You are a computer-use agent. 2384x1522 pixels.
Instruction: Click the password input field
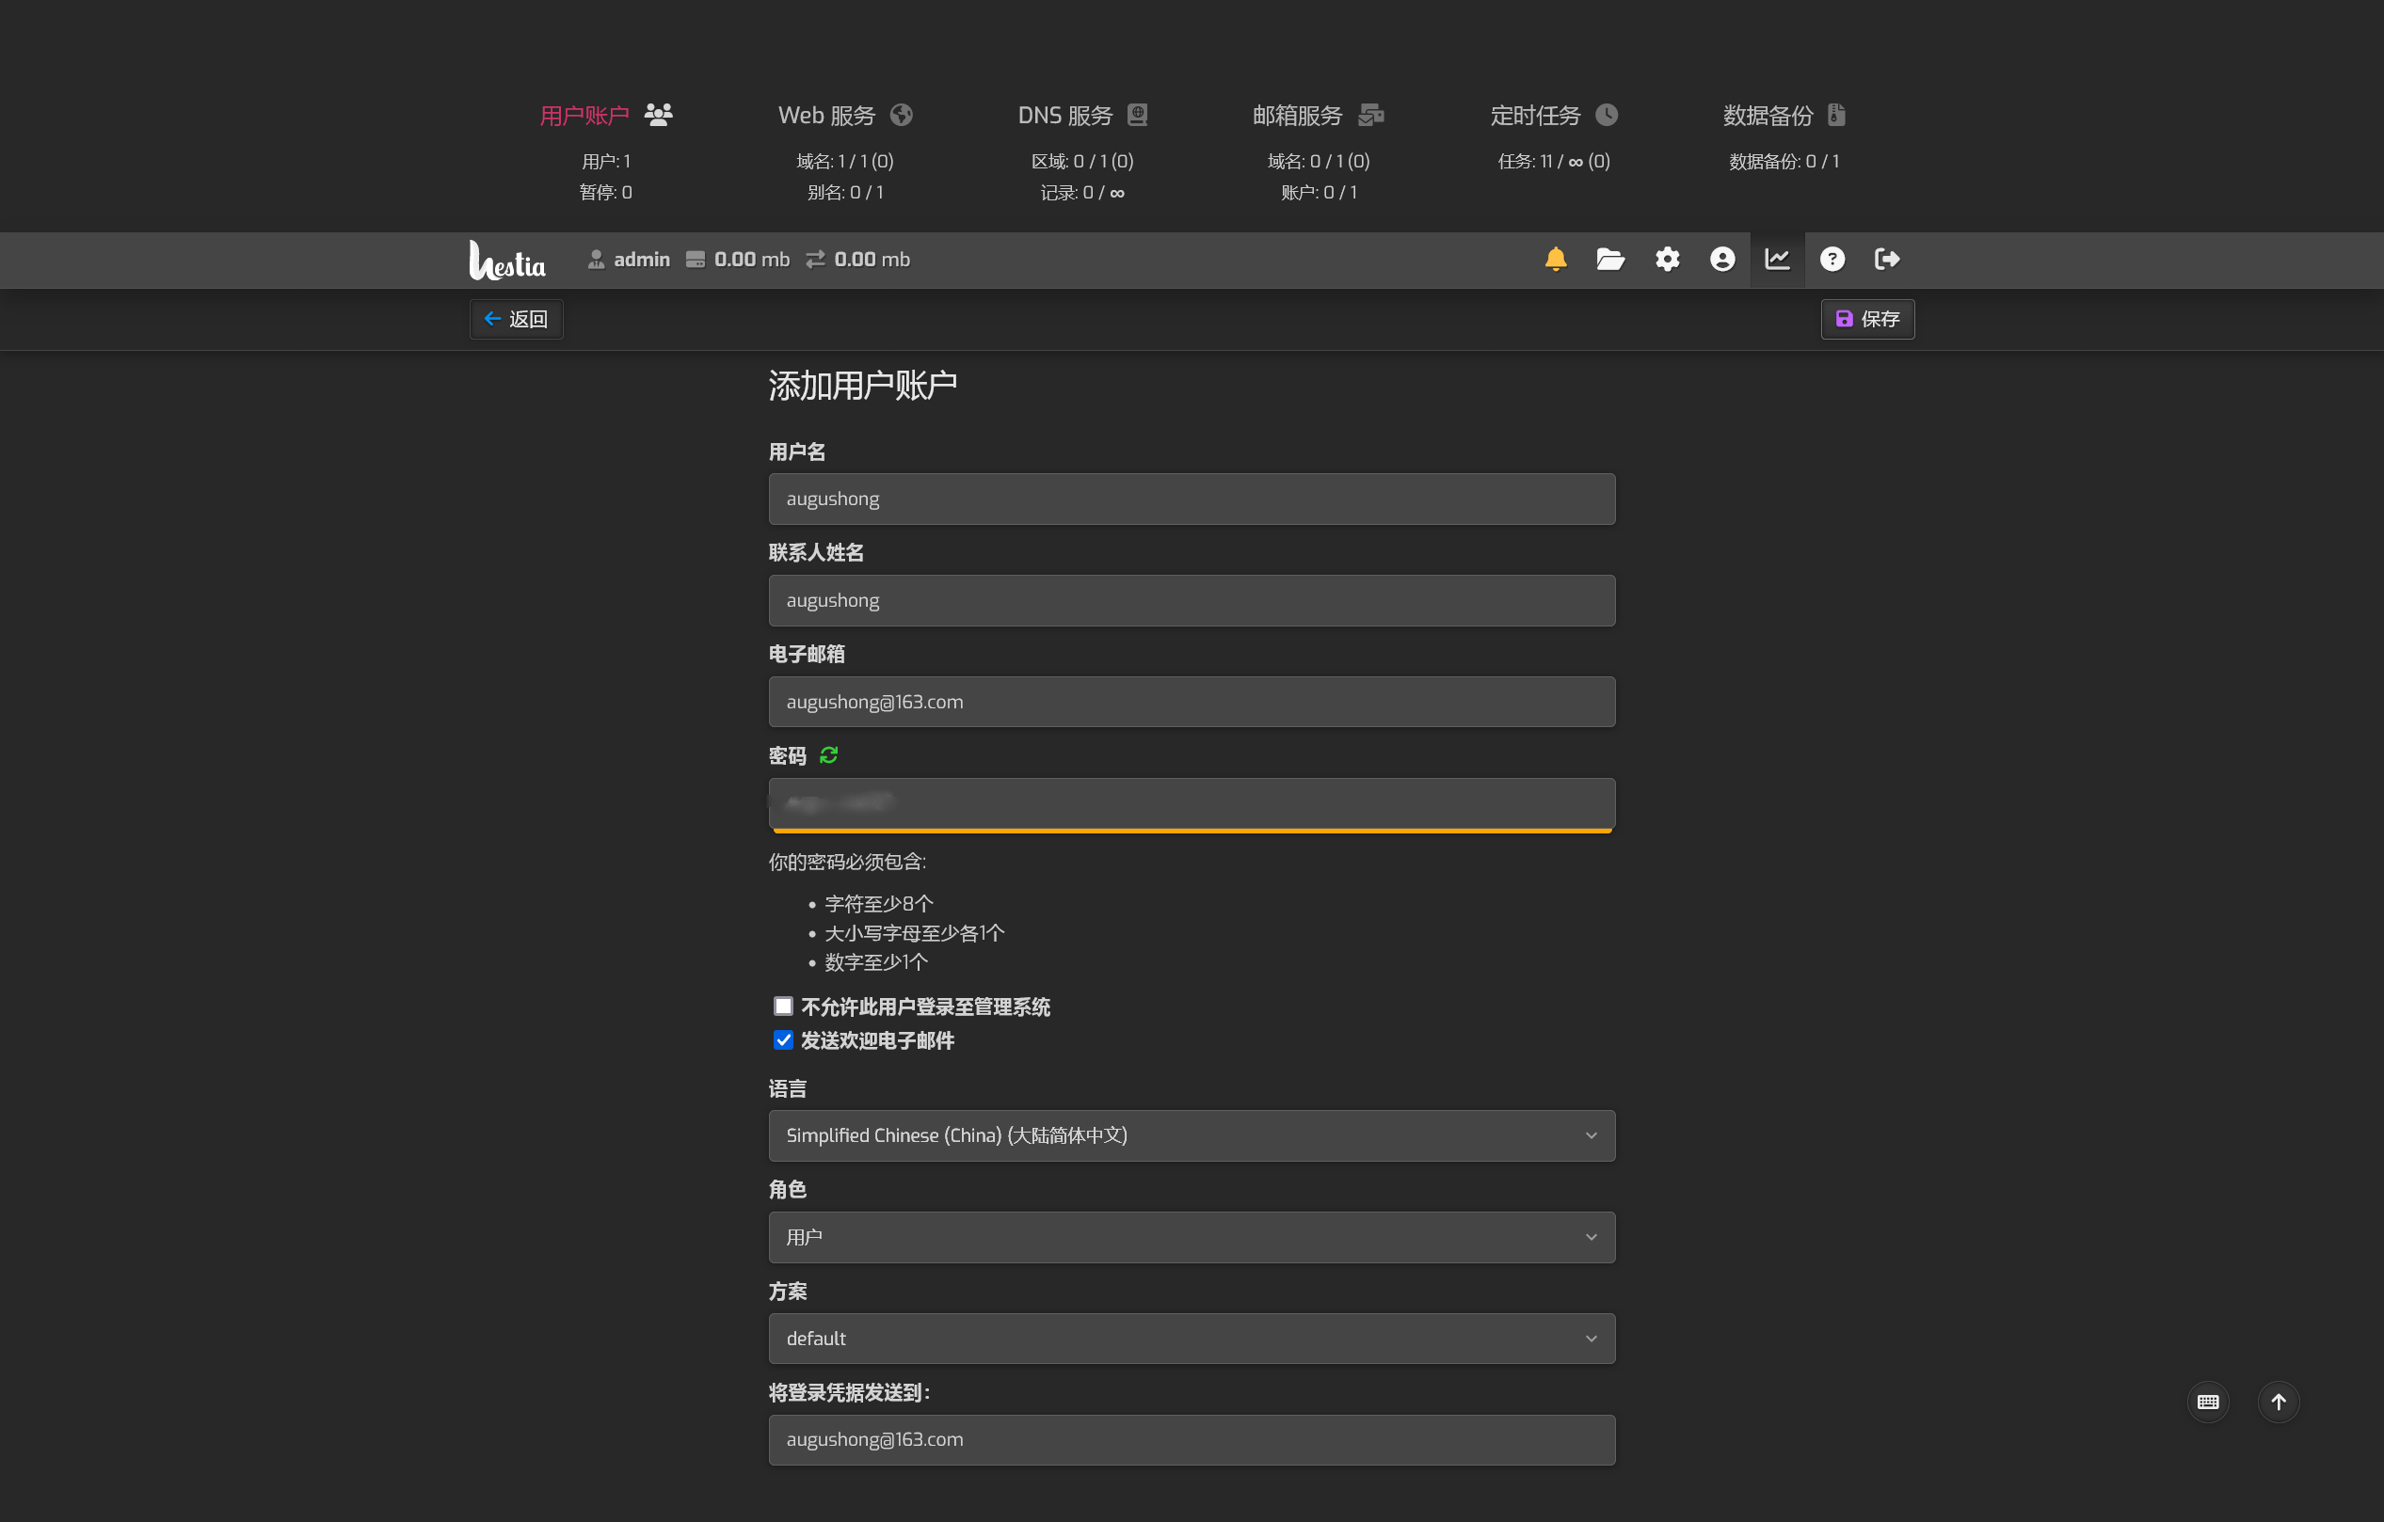pyautogui.click(x=1191, y=802)
